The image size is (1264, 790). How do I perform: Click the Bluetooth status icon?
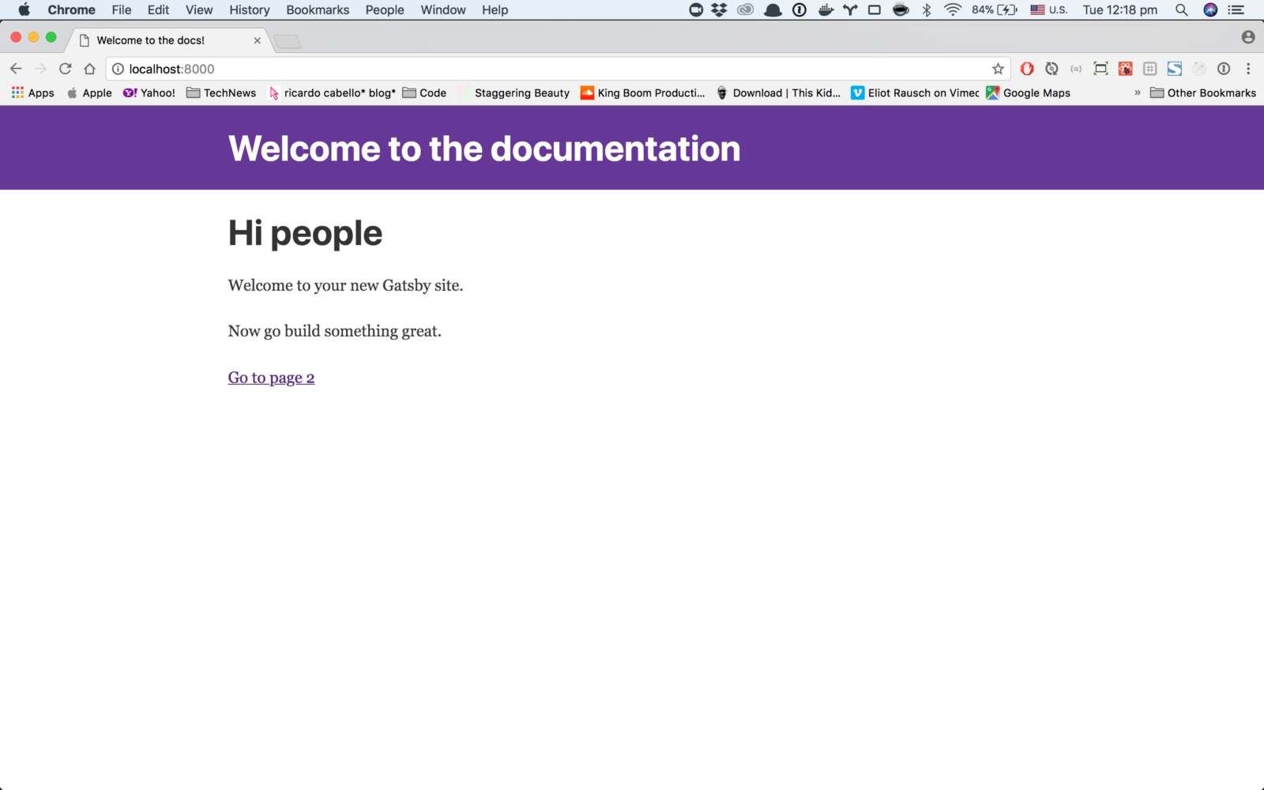[x=927, y=9]
